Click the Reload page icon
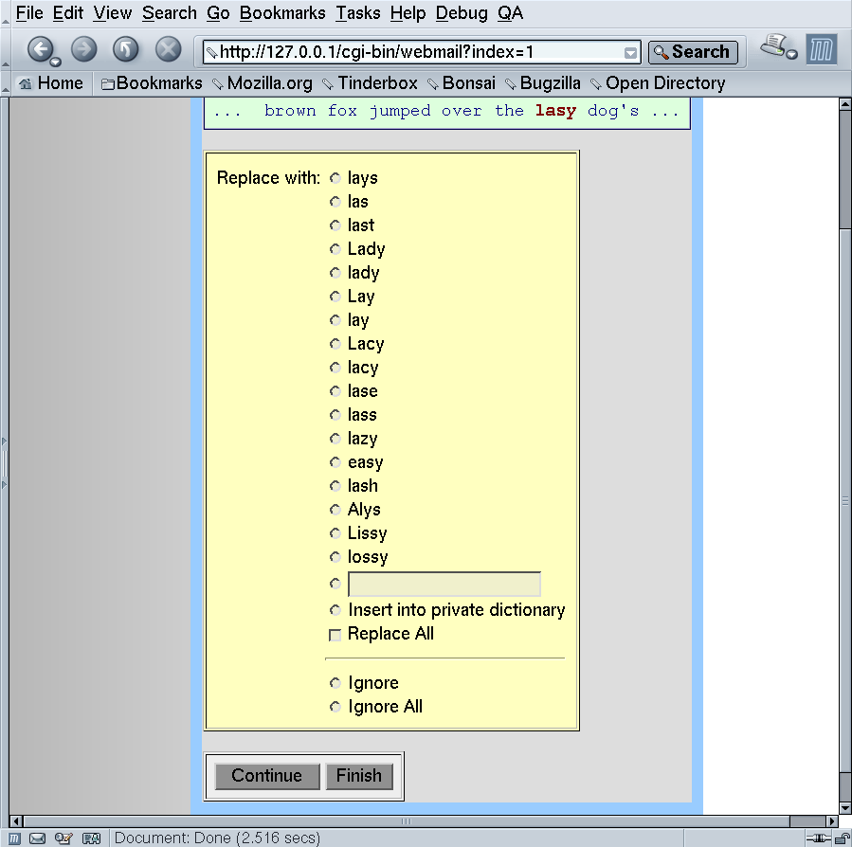 click(125, 49)
